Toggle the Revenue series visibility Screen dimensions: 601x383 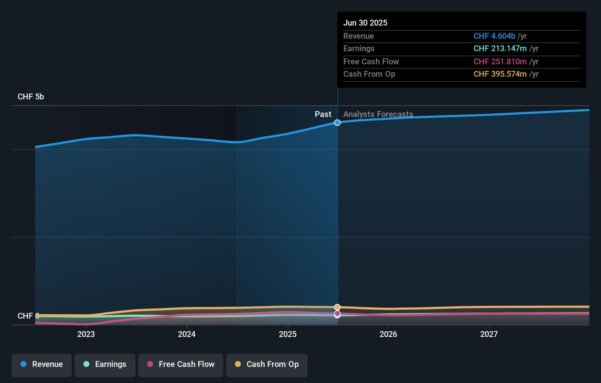click(41, 364)
